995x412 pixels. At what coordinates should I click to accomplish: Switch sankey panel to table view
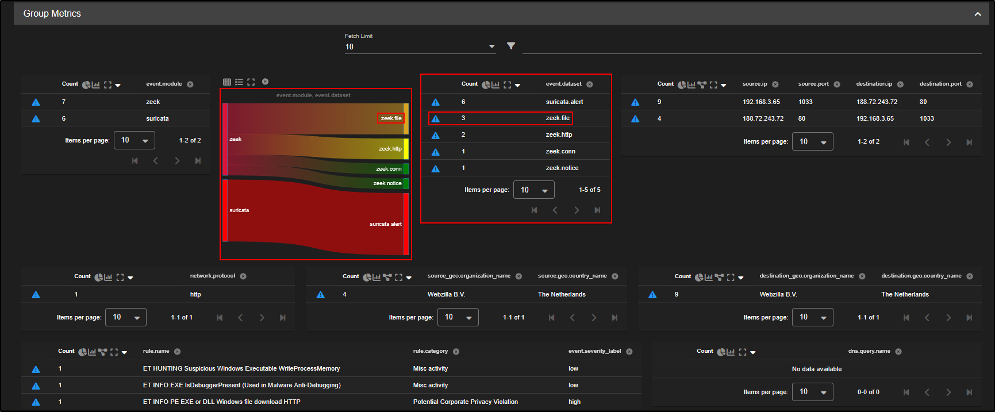[x=227, y=82]
